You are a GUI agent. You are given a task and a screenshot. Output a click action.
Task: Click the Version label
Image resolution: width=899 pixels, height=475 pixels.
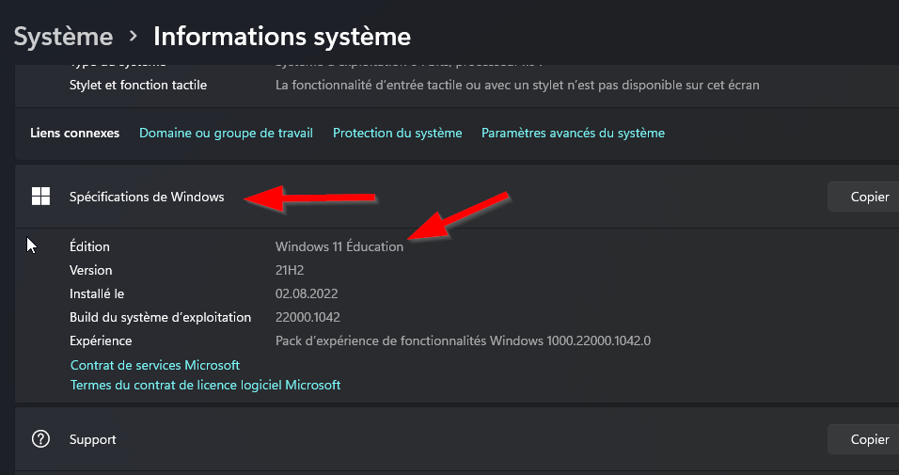[x=90, y=270]
